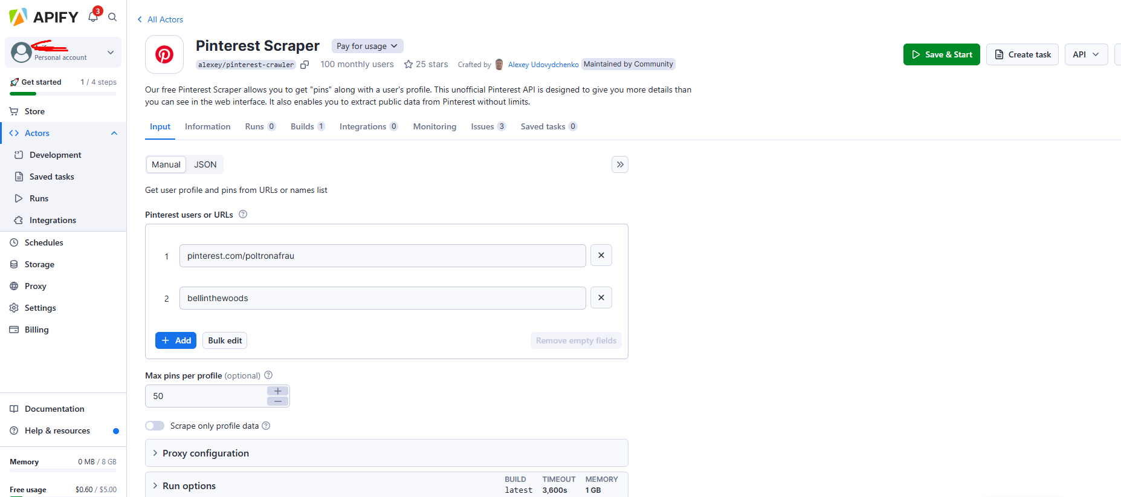Screen dimensions: 1121x497
Task: Open Alexey Udovydchenko author profile
Action: [543, 65]
